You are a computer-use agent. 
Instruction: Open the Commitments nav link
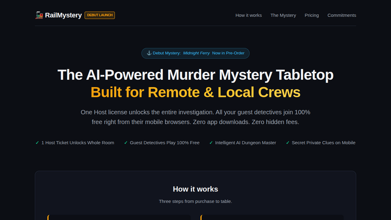(342, 15)
